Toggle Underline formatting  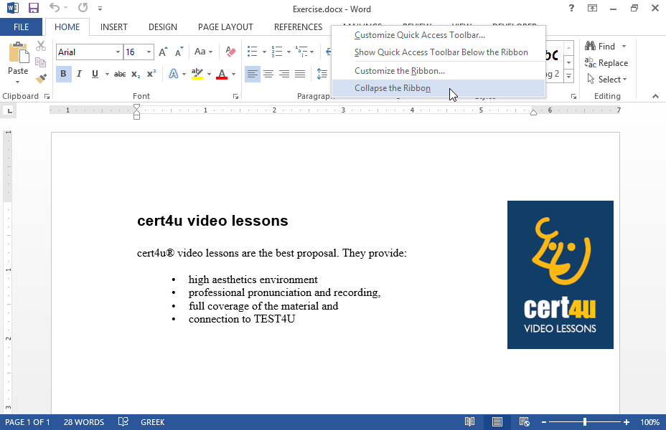[x=95, y=75]
